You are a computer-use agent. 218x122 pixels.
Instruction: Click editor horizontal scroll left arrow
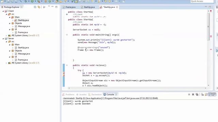click(69, 88)
